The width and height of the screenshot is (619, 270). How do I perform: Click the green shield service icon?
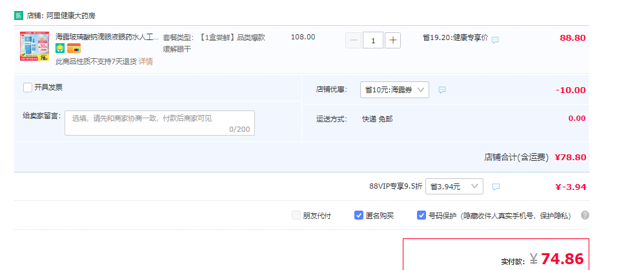tap(60, 48)
